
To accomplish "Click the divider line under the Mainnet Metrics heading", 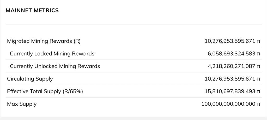I will [x=133, y=24].
